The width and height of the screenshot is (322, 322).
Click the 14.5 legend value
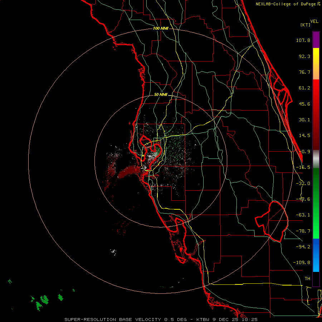pyautogui.click(x=304, y=136)
